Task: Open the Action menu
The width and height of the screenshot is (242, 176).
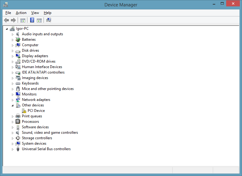Action: (x=21, y=13)
